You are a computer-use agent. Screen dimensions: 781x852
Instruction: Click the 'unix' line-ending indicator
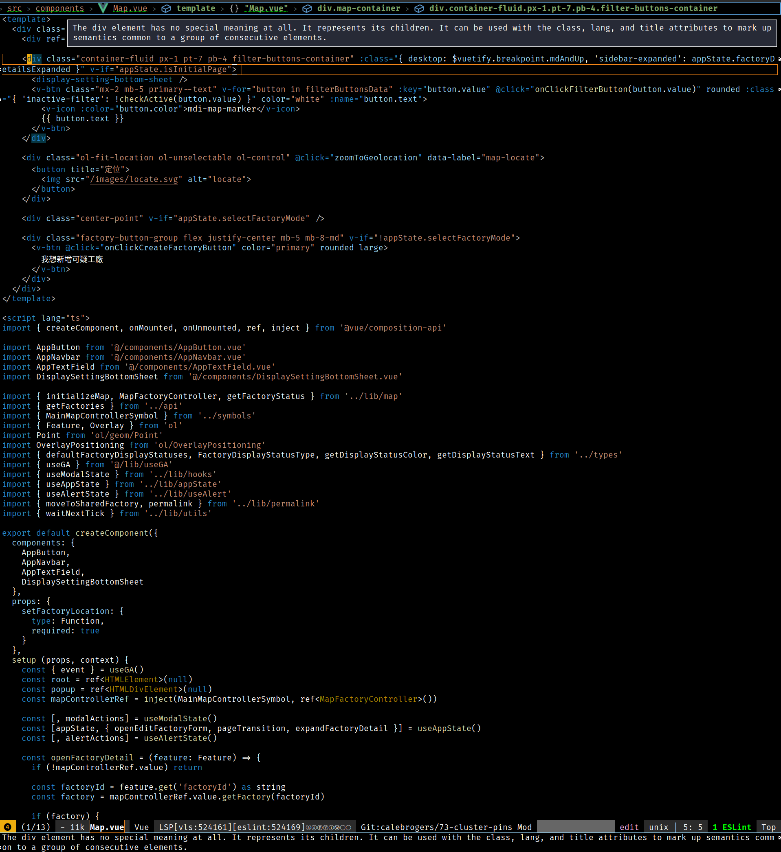[658, 827]
